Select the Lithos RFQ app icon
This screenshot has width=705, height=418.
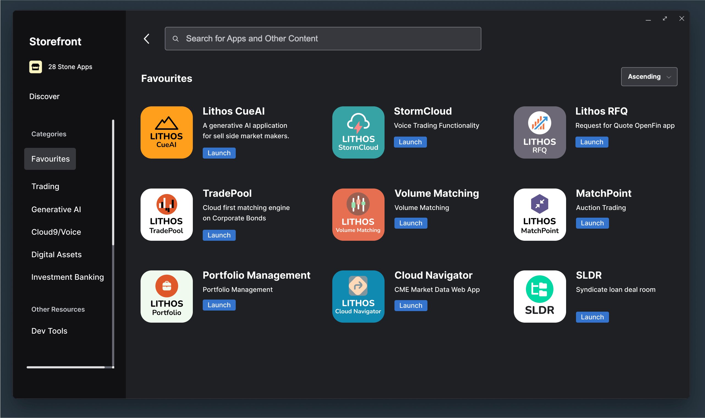[539, 132]
